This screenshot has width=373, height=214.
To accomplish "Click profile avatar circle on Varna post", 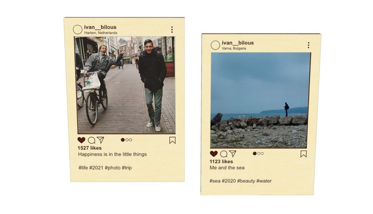I will point(215,45).
